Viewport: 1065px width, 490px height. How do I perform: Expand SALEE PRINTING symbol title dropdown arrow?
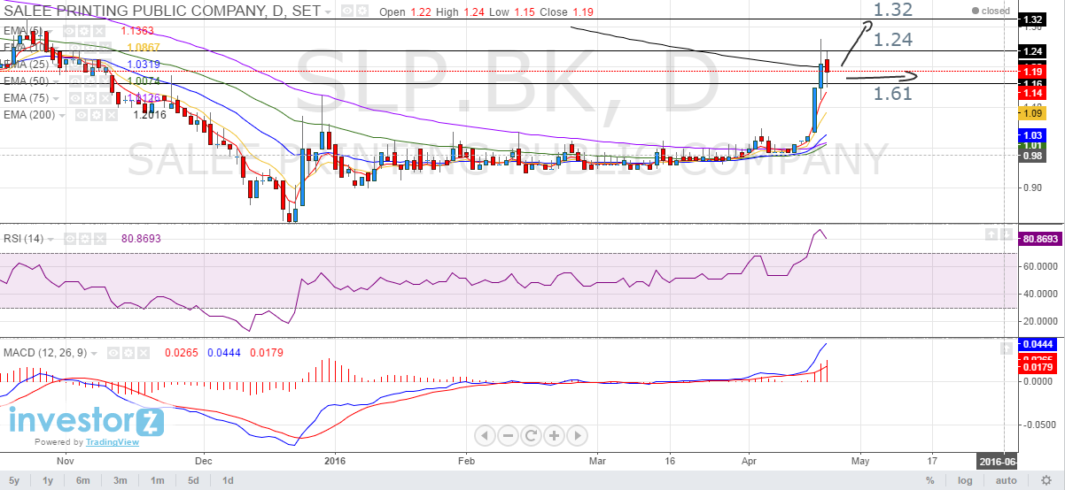click(329, 12)
